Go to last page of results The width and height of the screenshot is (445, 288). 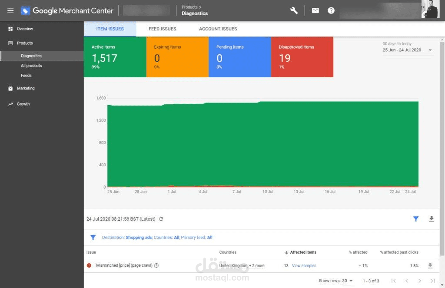point(433,281)
